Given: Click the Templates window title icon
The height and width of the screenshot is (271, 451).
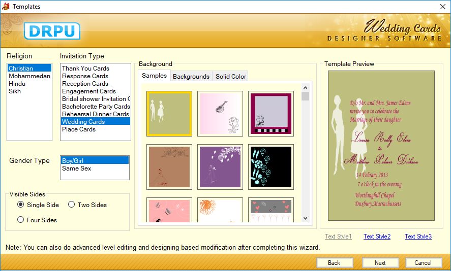Looking at the screenshot, I should click(6, 6).
